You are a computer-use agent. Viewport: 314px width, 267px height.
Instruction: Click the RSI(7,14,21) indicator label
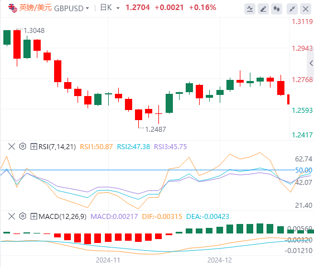click(57, 147)
